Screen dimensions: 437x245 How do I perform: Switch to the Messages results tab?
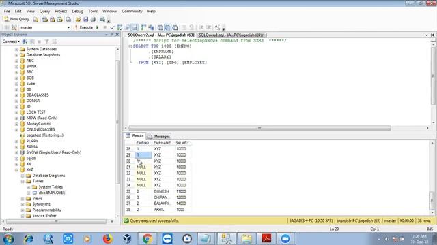tap(159, 136)
